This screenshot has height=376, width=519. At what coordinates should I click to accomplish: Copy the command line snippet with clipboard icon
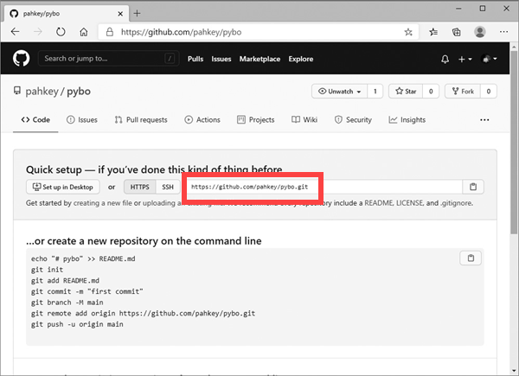(x=471, y=258)
